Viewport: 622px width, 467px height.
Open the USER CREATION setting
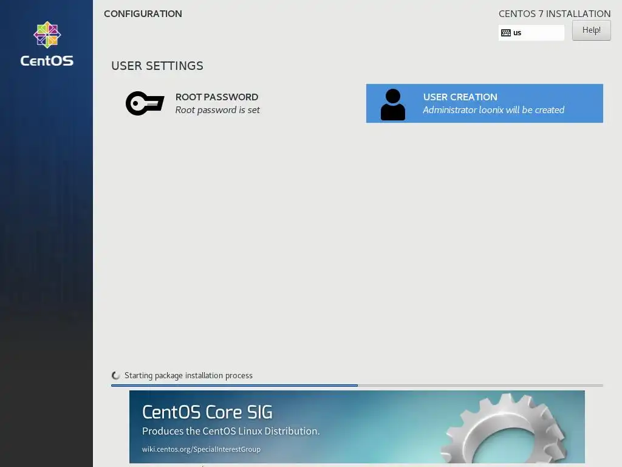click(484, 103)
